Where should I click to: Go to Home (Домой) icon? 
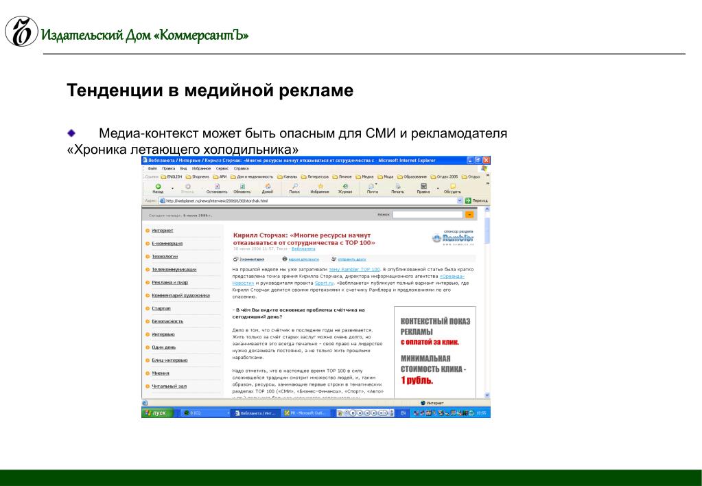268,186
